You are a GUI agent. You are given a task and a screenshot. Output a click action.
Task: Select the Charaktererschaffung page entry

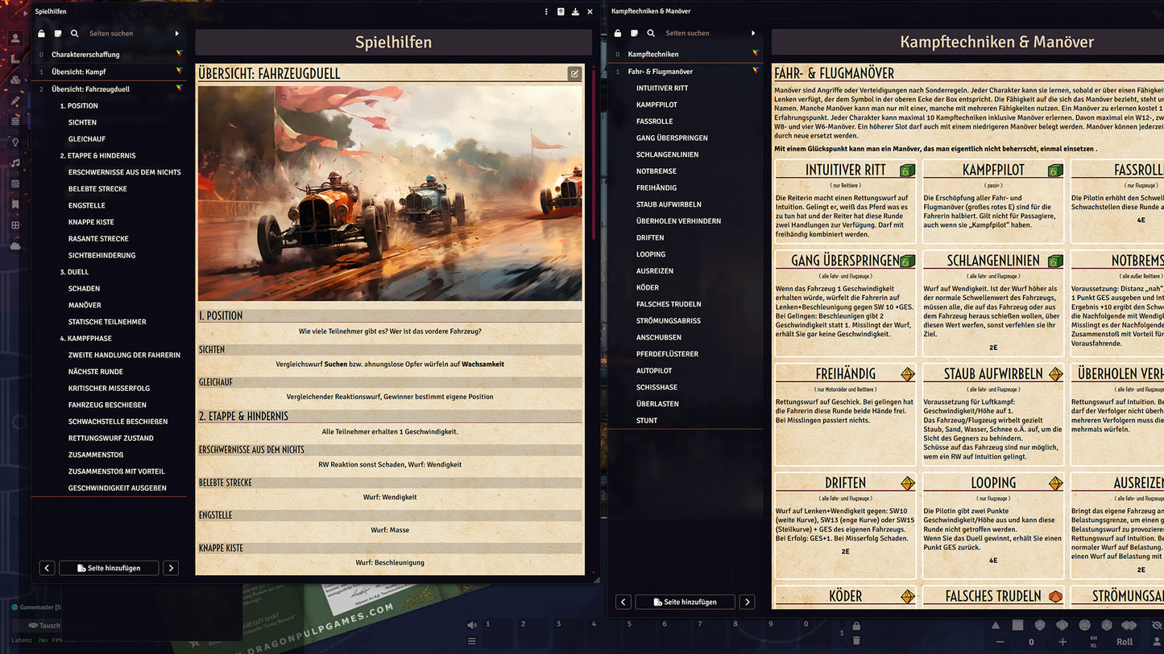(x=85, y=55)
